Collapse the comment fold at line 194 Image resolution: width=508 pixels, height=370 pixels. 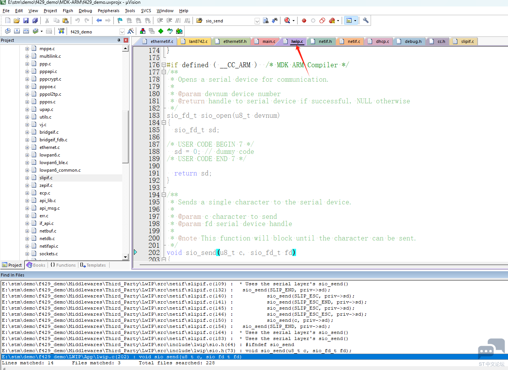[x=164, y=195]
